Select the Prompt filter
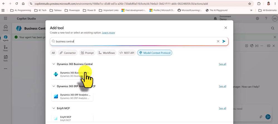Image resolution: width=278 pixels, height=124 pixels. coord(87,53)
